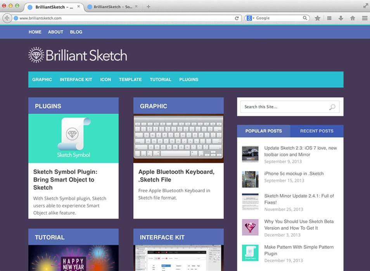Close the second BrilliantSketch tab
This screenshot has height=271, width=370.
point(136,7)
